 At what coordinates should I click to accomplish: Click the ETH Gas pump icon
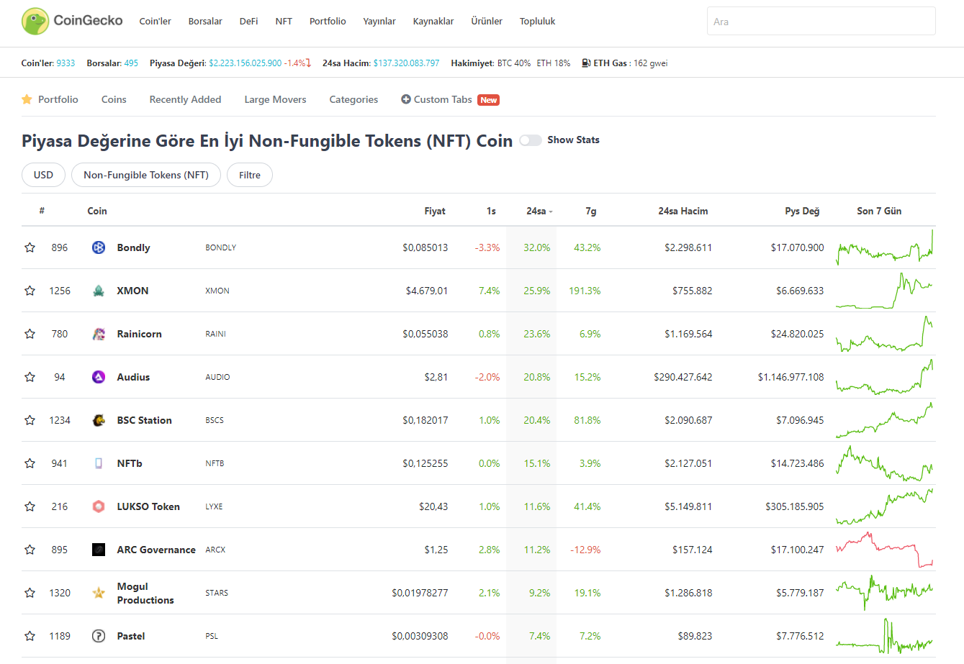(x=586, y=63)
